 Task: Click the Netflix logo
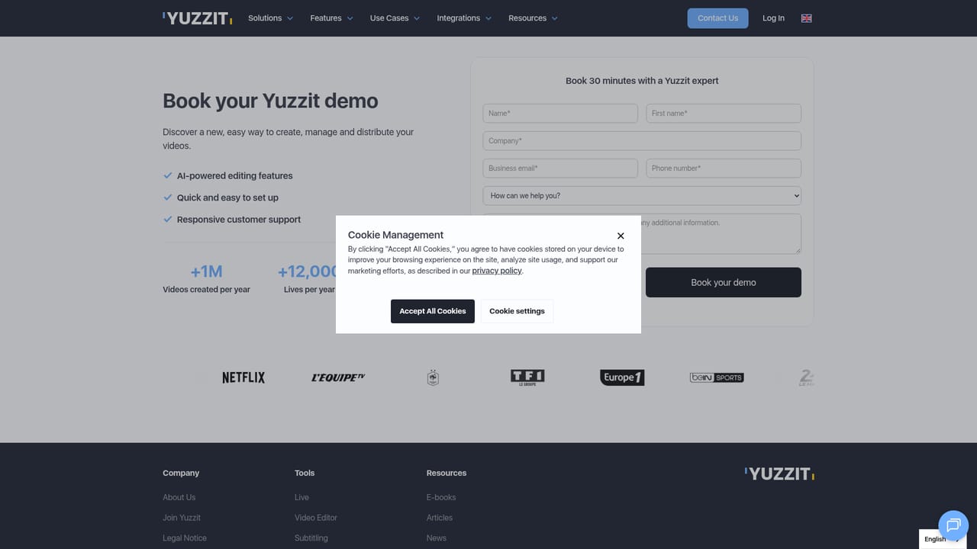(243, 377)
